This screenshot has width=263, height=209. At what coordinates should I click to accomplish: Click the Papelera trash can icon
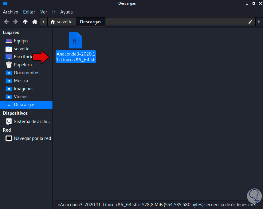pyautogui.click(x=9, y=65)
